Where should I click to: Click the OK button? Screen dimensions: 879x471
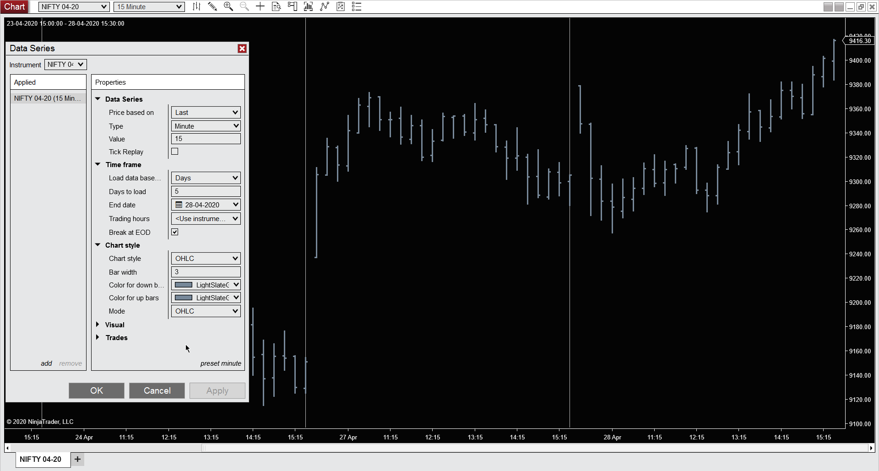pos(97,390)
